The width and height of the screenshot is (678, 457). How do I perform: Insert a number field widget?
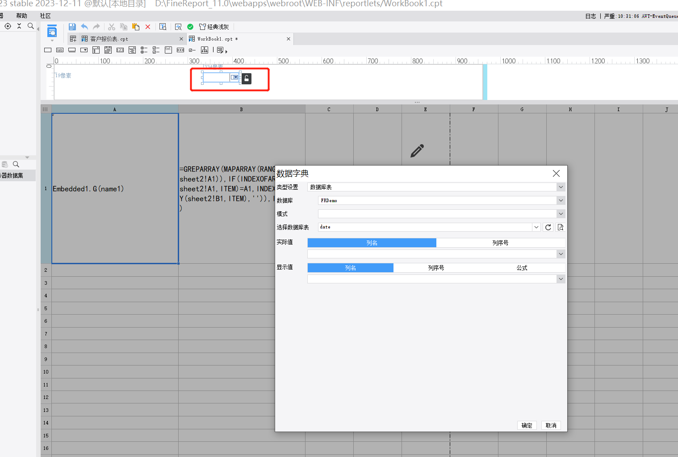click(x=120, y=50)
